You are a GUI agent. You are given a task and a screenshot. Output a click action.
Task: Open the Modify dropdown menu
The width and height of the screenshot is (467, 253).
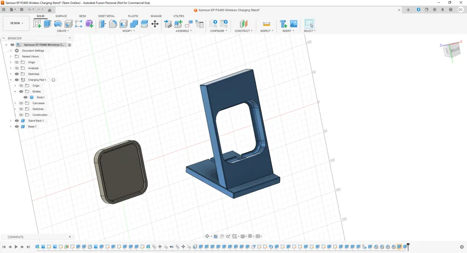point(129,31)
